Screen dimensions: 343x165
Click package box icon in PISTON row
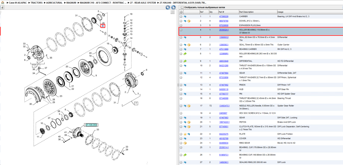189,122
